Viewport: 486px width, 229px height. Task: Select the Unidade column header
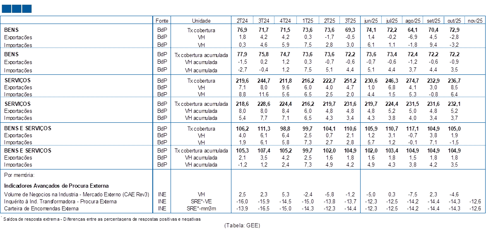pyautogui.click(x=201, y=20)
